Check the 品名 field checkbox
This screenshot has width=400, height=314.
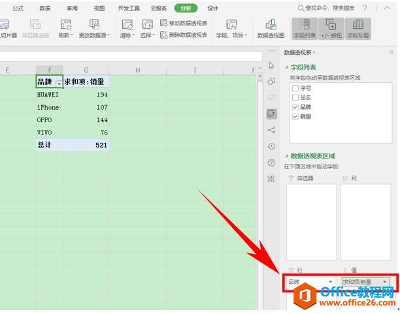(295, 98)
